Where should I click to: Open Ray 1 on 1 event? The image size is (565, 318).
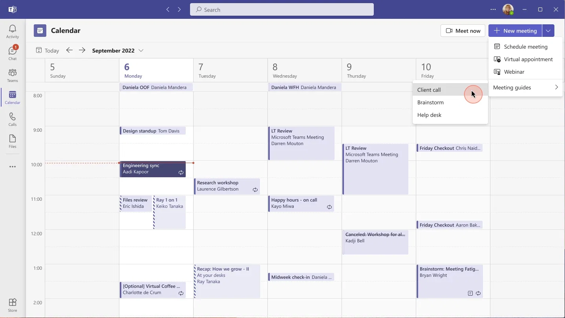coord(170,212)
